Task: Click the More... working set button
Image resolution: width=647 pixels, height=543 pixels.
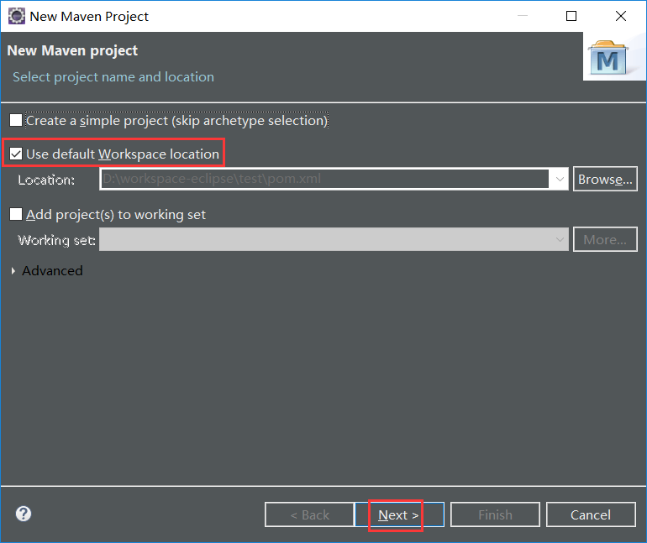Action: (x=605, y=239)
